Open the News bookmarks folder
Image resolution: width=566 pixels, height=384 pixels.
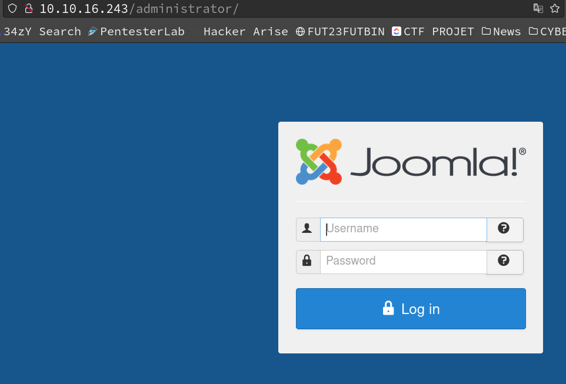tap(501, 31)
